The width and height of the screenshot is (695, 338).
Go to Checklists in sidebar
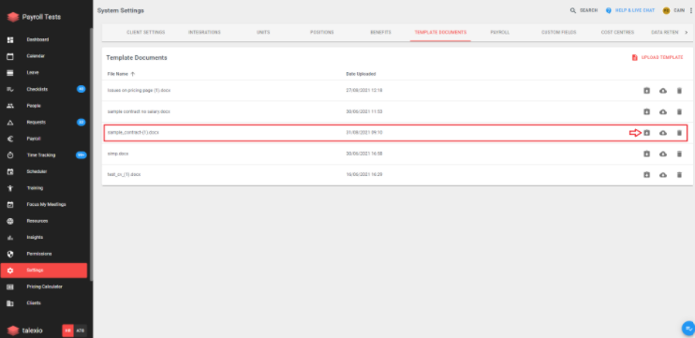[x=37, y=89]
